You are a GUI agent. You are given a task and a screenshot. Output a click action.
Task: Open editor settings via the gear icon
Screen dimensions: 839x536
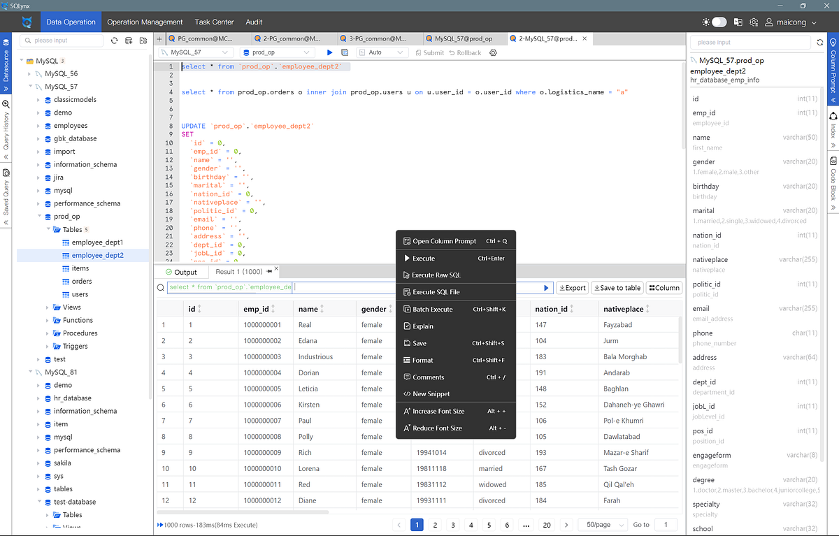(x=493, y=52)
